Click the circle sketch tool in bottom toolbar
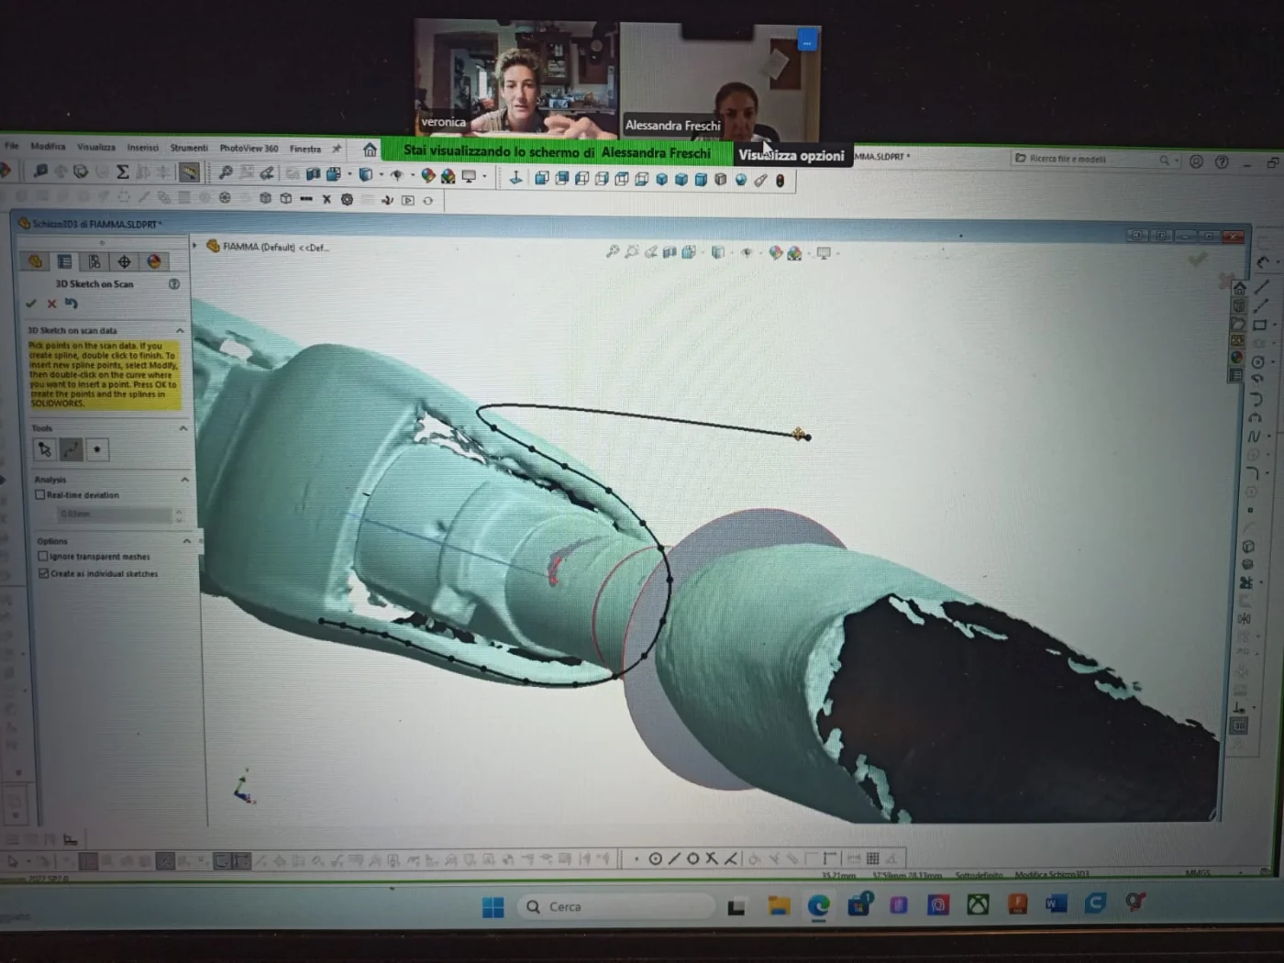Viewport: 1284px width, 963px height. tap(655, 858)
